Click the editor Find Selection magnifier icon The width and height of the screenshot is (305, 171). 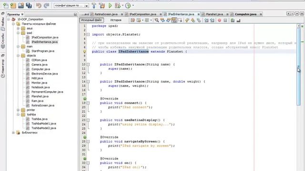click(x=157, y=20)
